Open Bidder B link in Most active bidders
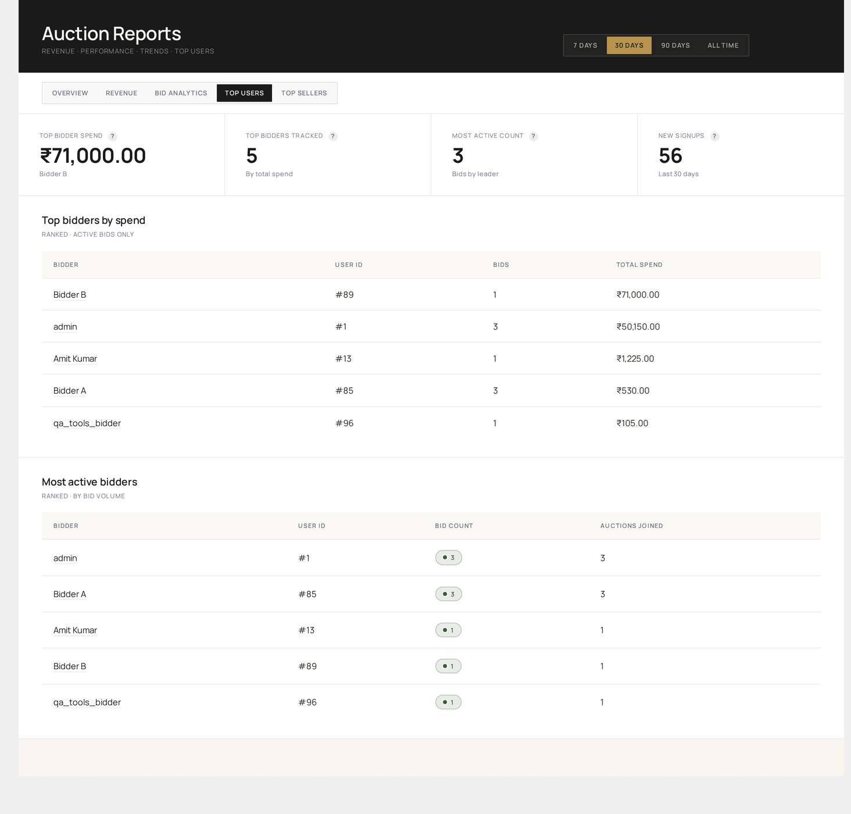Image resolution: width=851 pixels, height=814 pixels. (70, 666)
